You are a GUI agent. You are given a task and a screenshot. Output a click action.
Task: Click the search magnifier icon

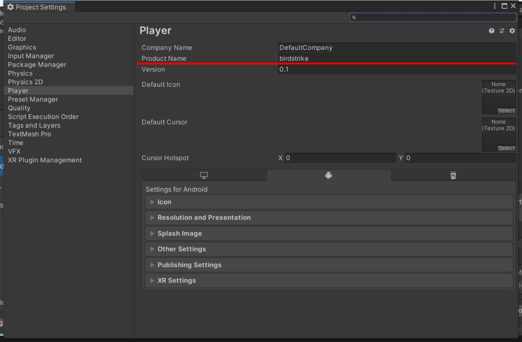pos(354,17)
